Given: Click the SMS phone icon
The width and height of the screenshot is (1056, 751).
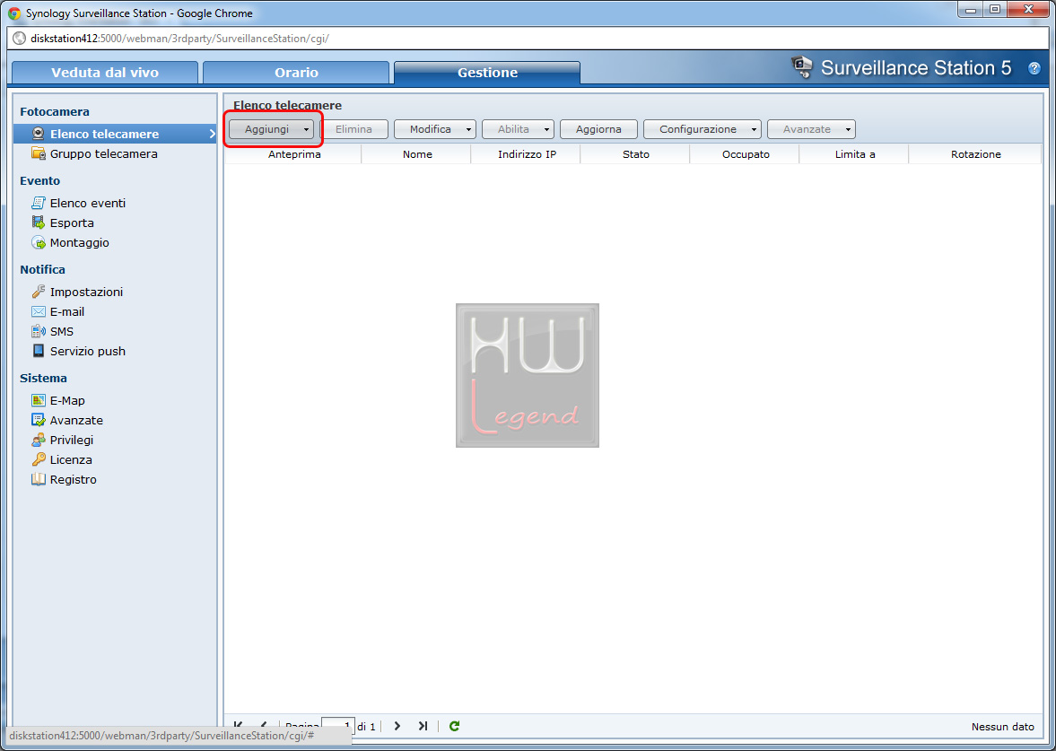Looking at the screenshot, I should [x=39, y=331].
